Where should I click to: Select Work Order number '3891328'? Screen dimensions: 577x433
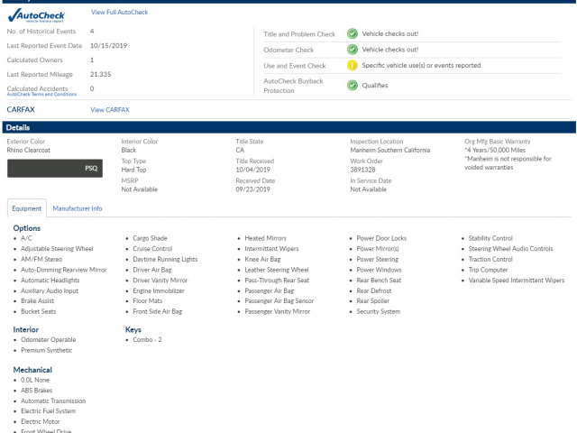pyautogui.click(x=362, y=170)
